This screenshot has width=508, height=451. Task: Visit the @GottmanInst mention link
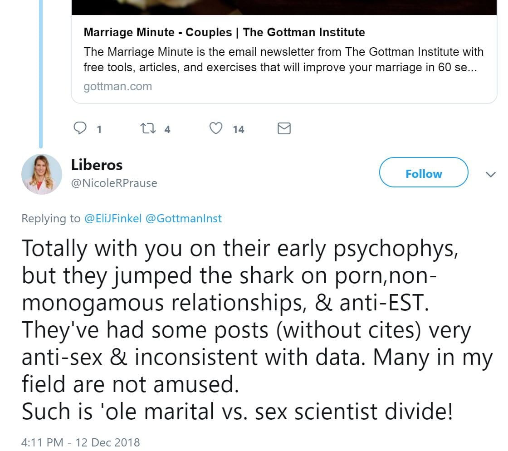click(x=183, y=219)
